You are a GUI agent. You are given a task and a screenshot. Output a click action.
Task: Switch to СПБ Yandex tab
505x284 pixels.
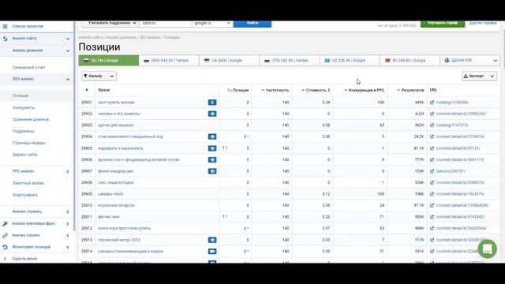[x=290, y=61]
